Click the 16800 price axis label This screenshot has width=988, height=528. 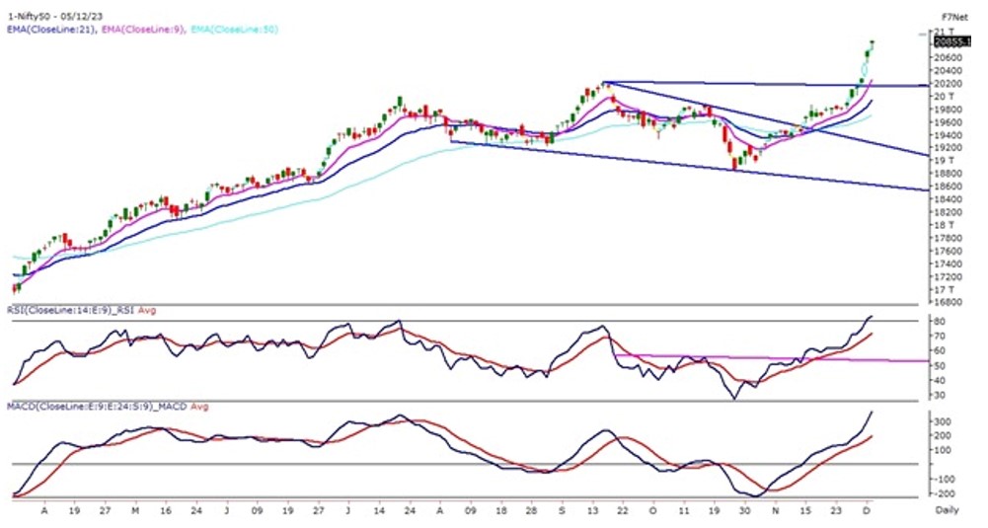[x=949, y=302]
